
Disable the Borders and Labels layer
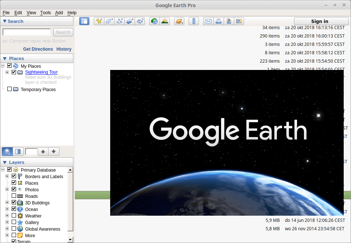13,176
